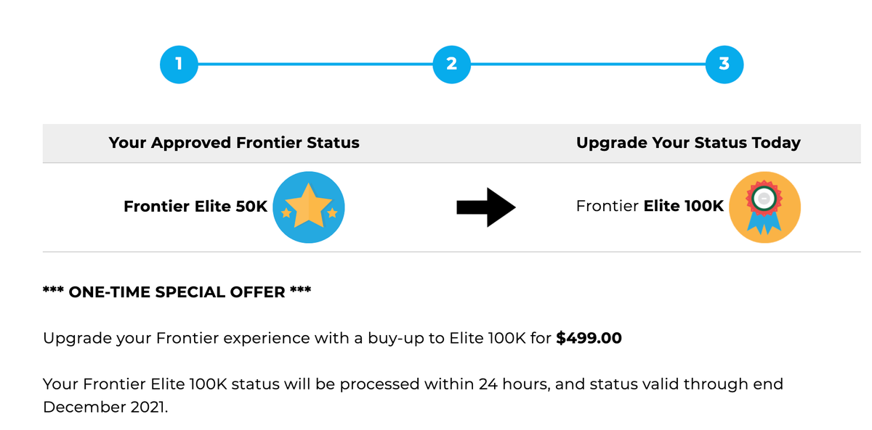Screen dimensions: 872x430
Task: Select step 3 in the progress indicator
Action: [724, 64]
